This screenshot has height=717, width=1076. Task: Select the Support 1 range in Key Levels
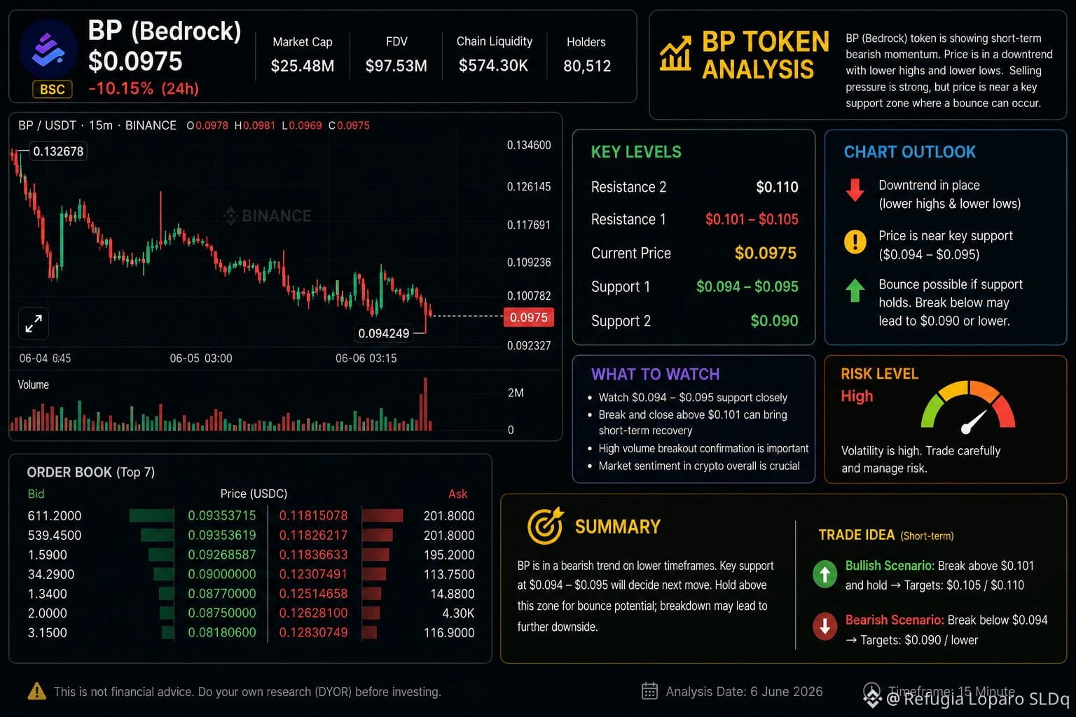click(x=747, y=286)
